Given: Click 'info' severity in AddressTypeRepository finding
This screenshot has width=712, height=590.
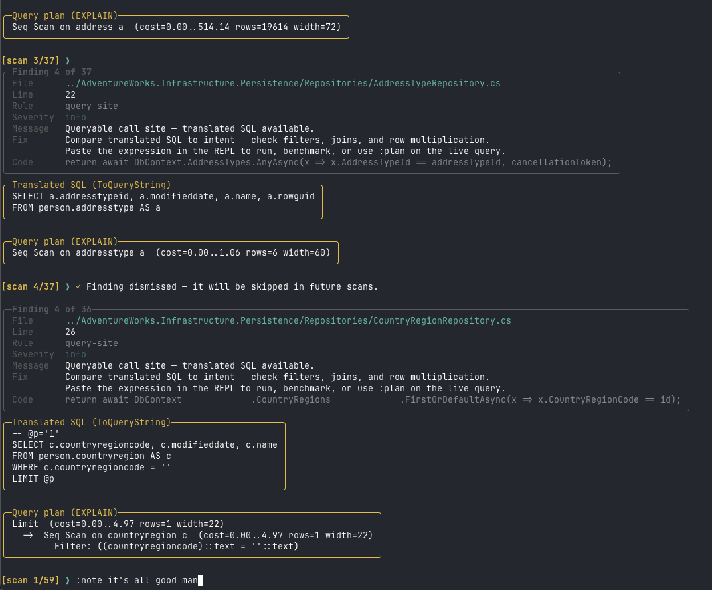Looking at the screenshot, I should (76, 118).
